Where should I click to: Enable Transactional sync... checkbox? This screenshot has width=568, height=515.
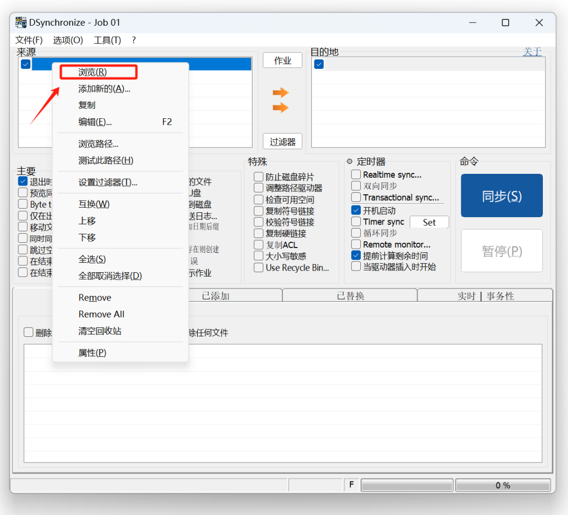[356, 197]
